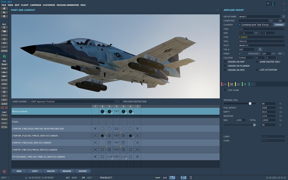Click the open mission folder icon
Image resolution: width=288 pixels, height=180 pixels.
coord(4,12)
